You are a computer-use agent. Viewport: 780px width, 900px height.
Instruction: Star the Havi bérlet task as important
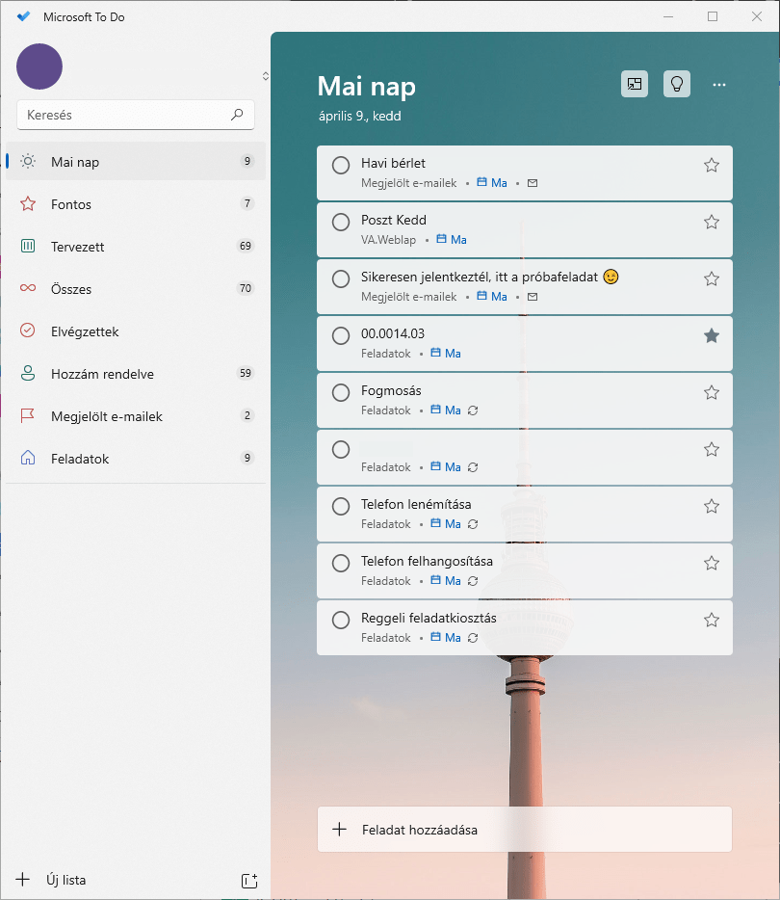712,165
